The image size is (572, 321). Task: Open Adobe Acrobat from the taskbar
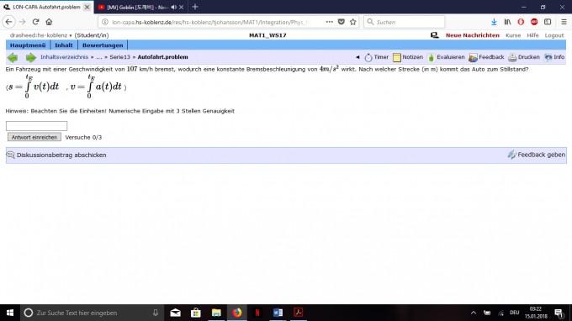298,313
